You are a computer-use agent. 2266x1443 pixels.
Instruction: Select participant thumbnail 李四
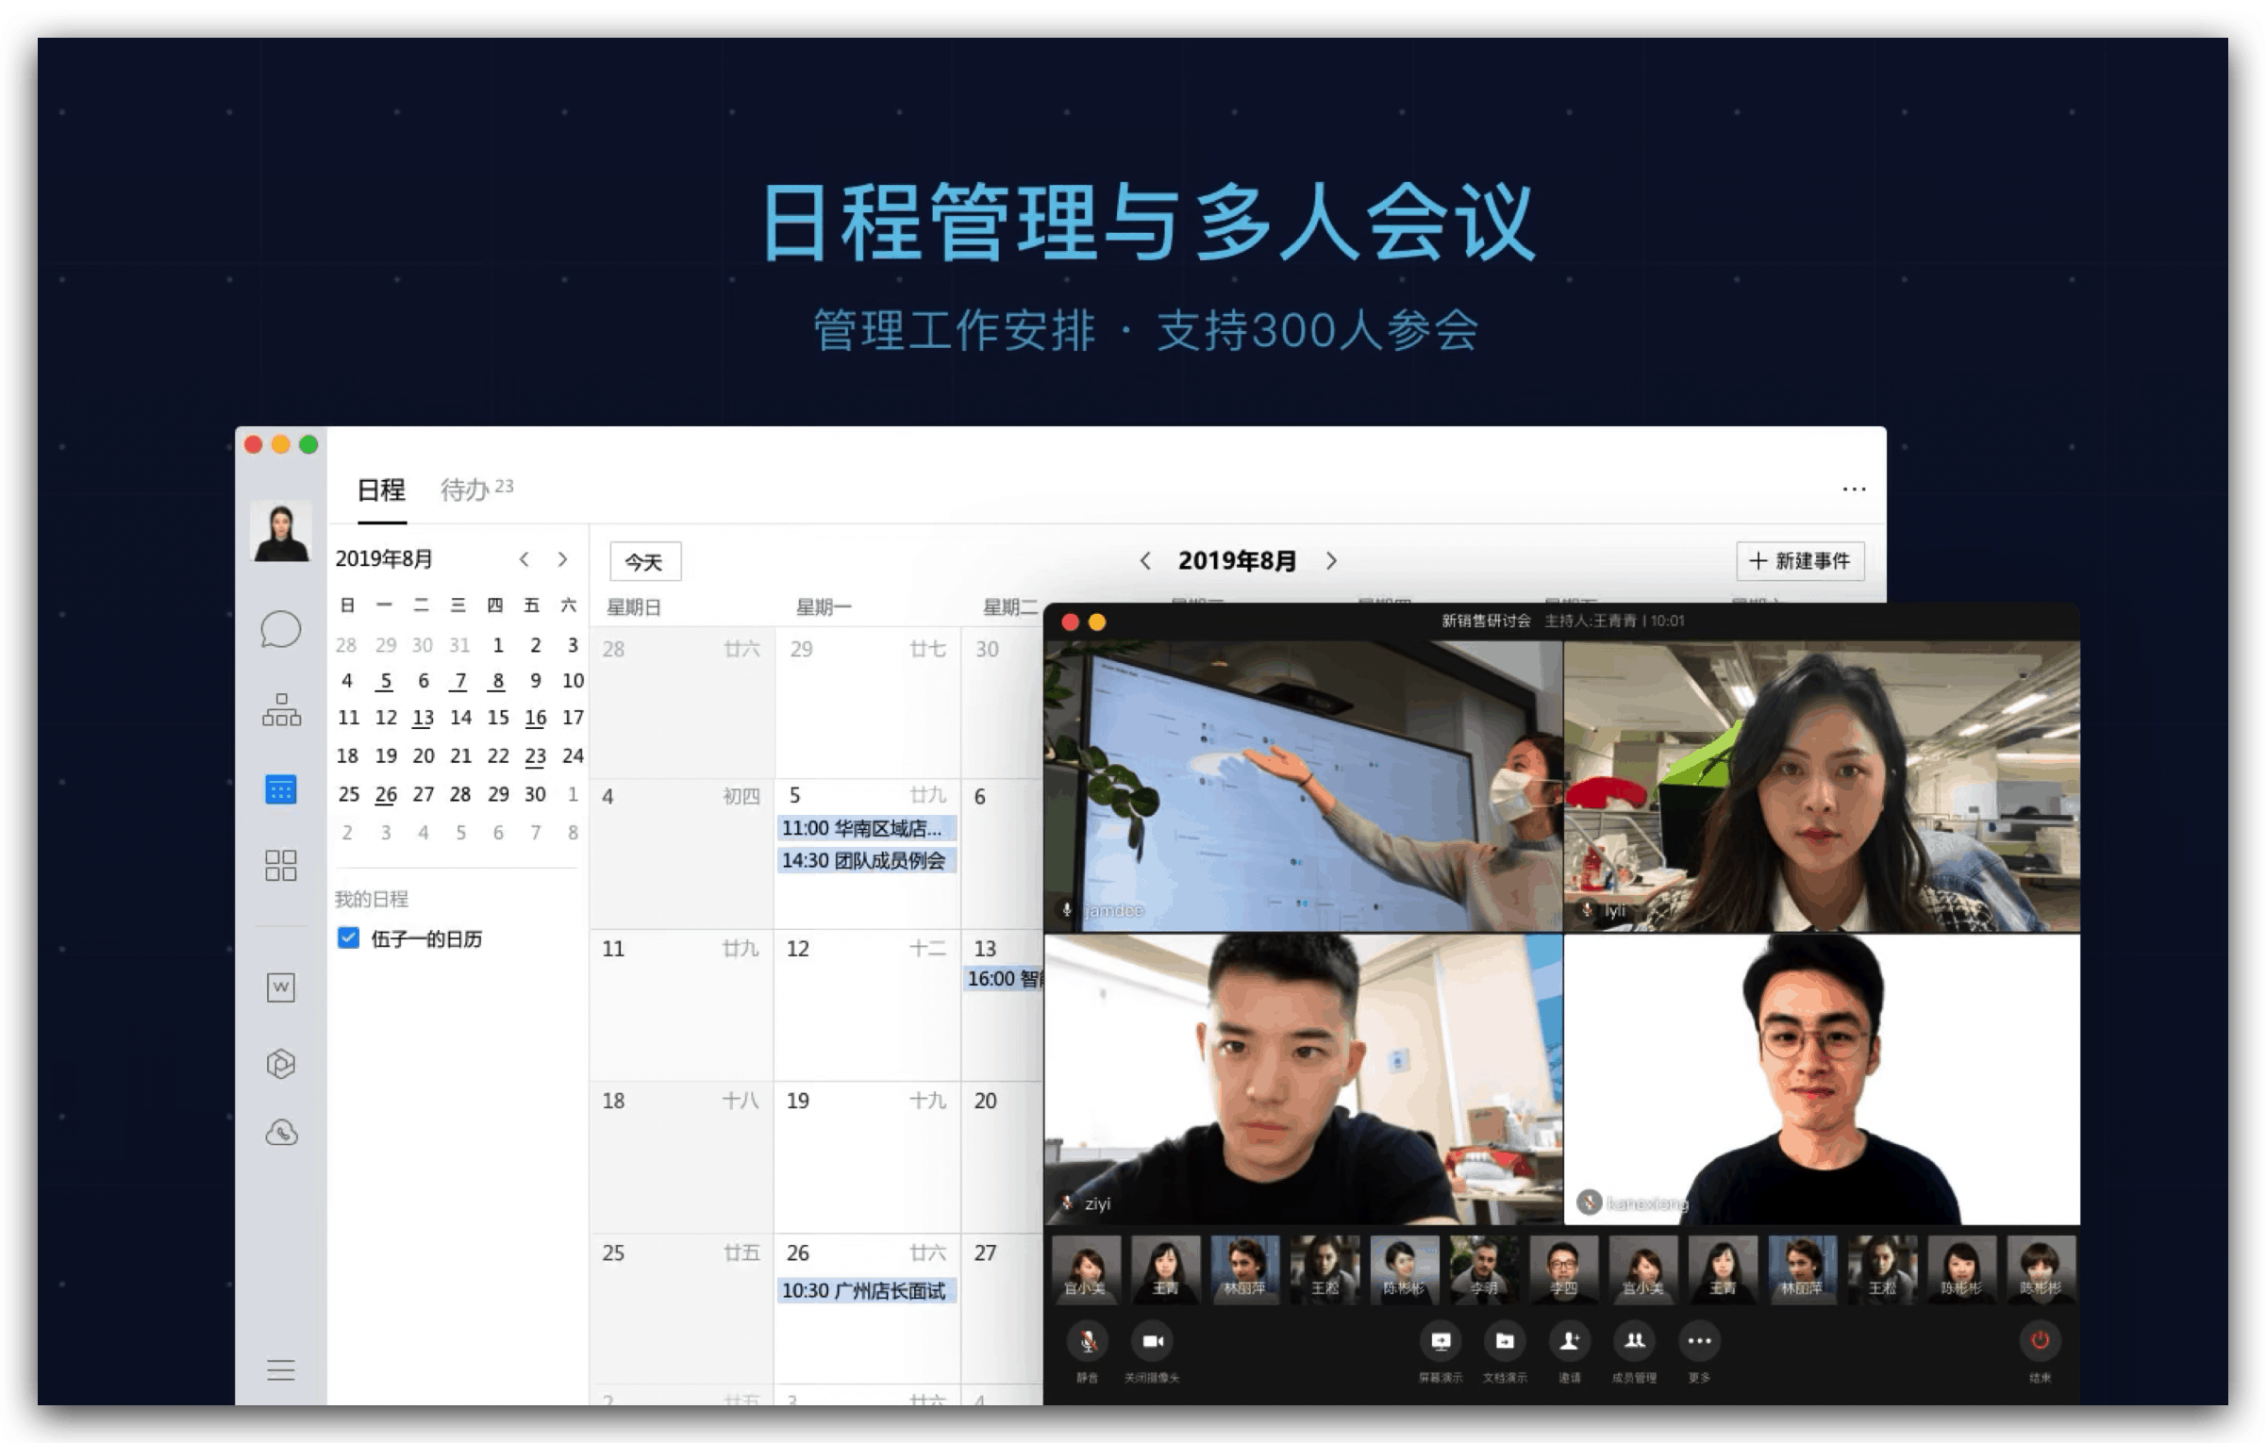(x=1563, y=1269)
